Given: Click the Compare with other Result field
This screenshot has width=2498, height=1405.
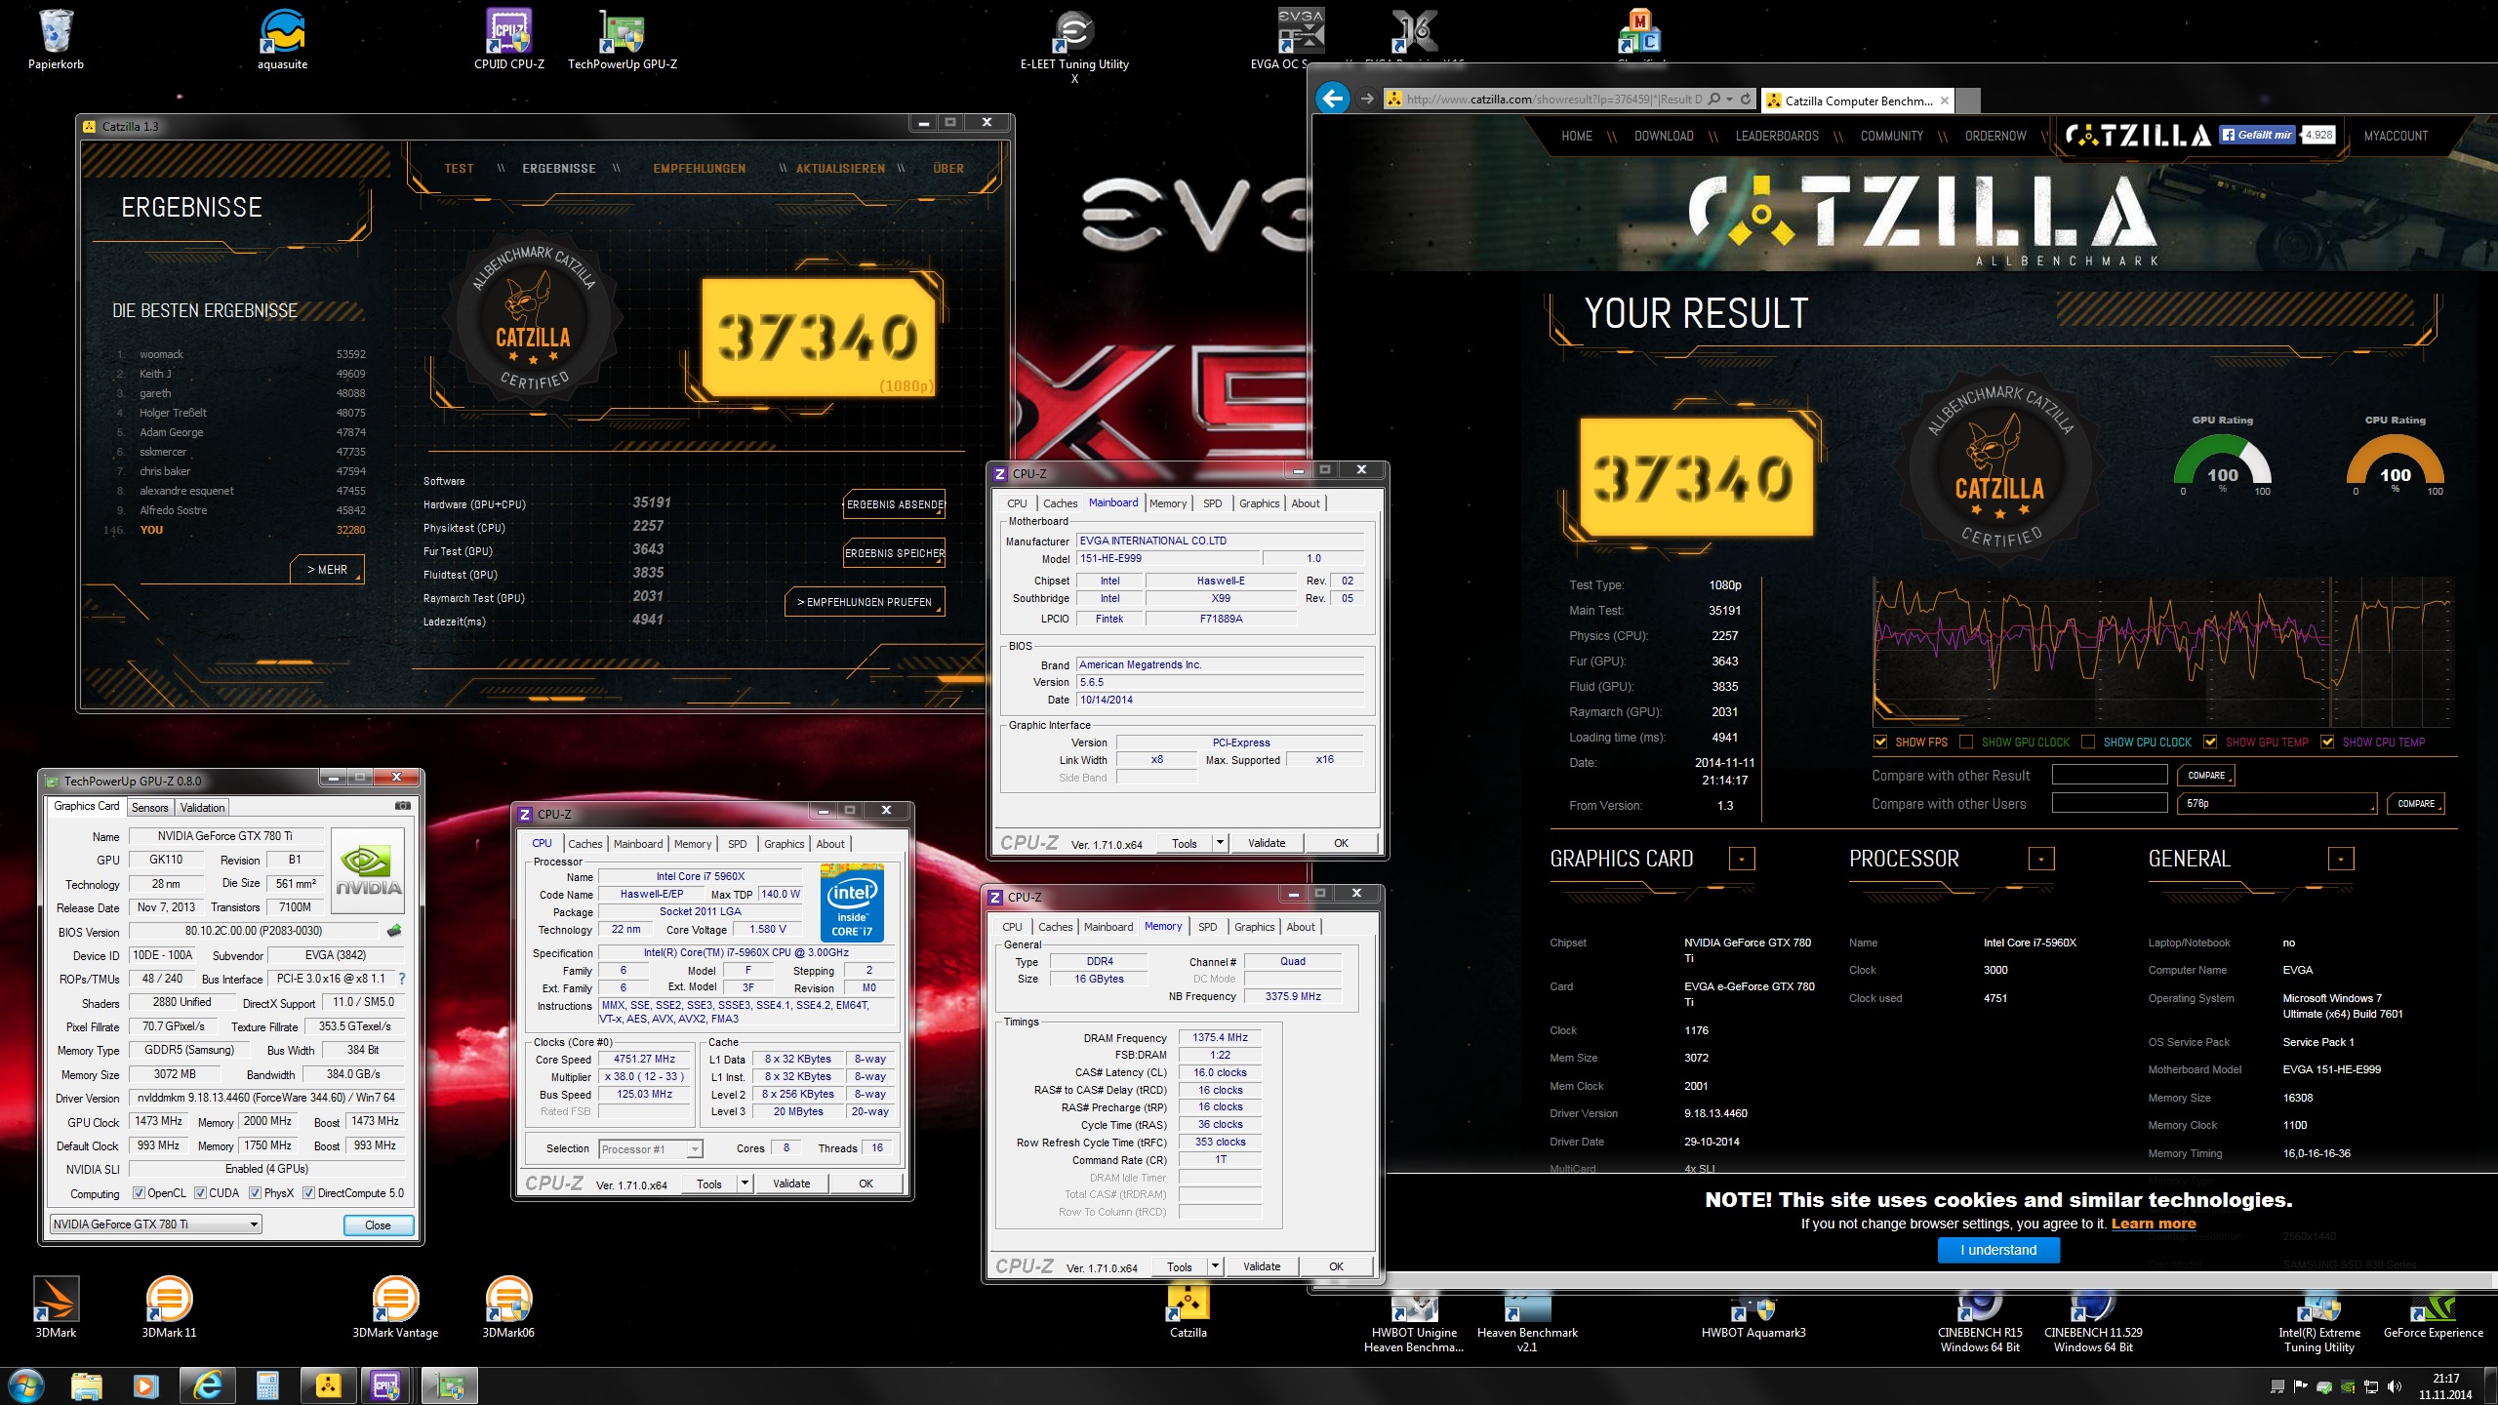Looking at the screenshot, I should [2110, 775].
